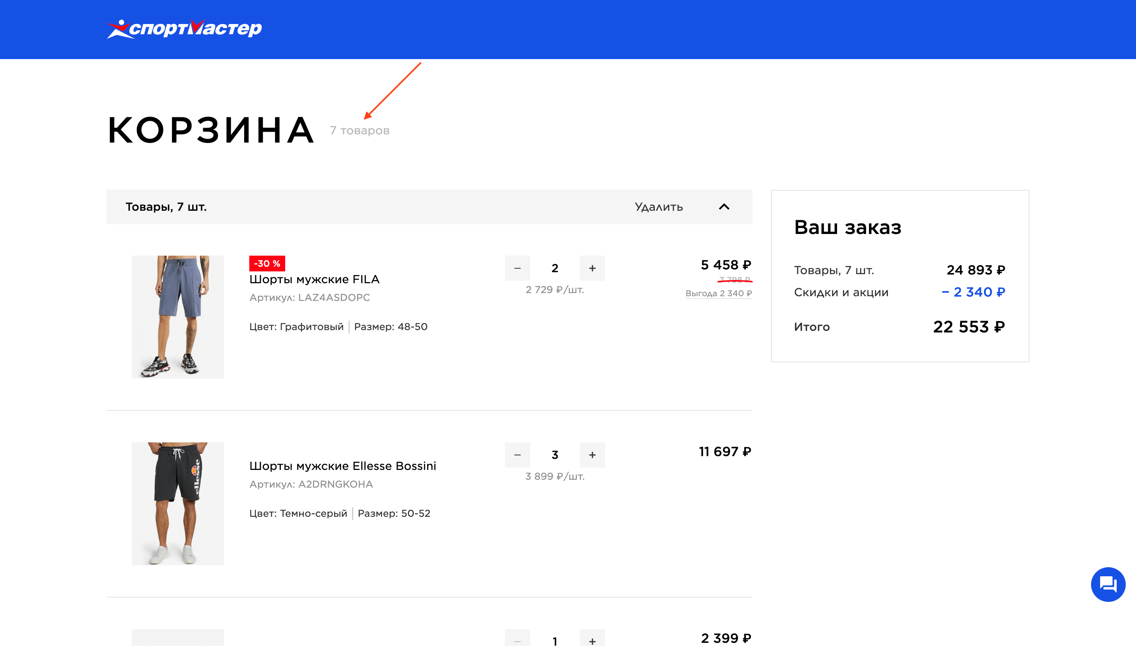Click the -30 % discount badge

267,264
